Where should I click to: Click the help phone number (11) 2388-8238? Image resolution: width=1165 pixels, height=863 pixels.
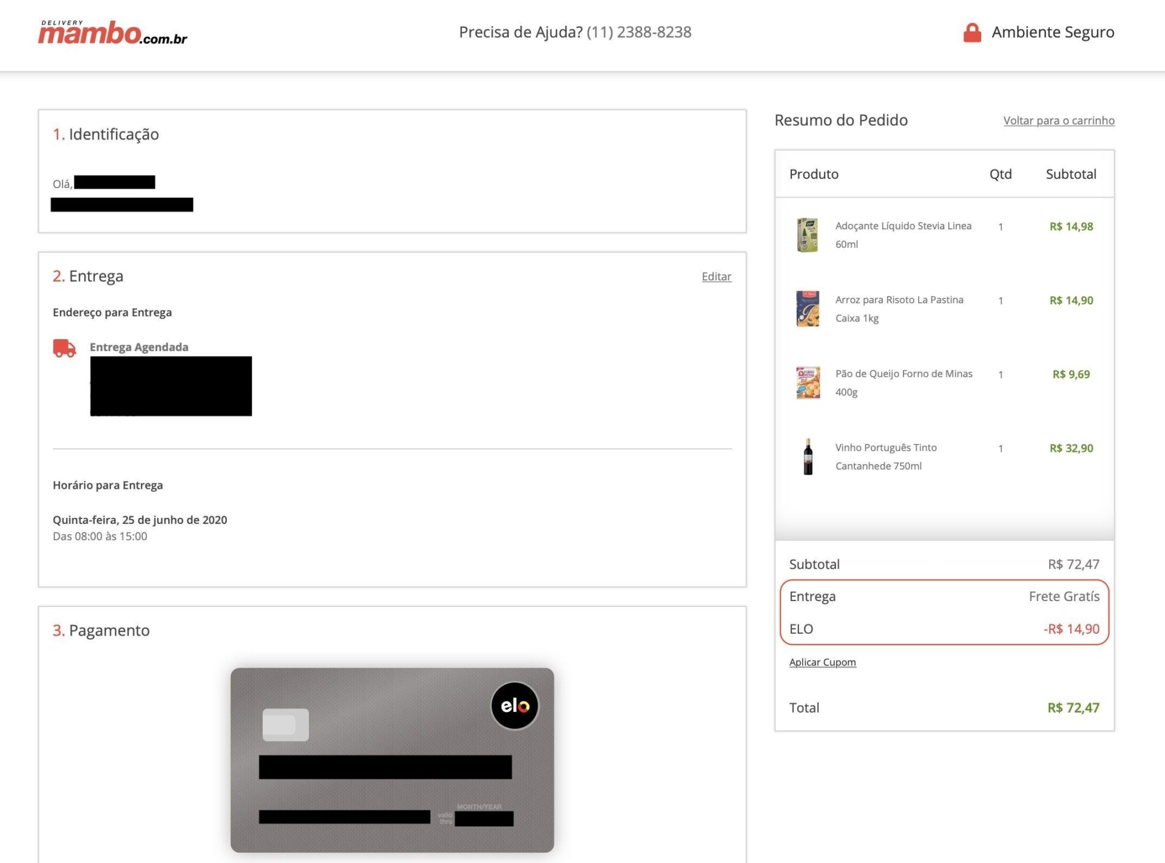(639, 32)
